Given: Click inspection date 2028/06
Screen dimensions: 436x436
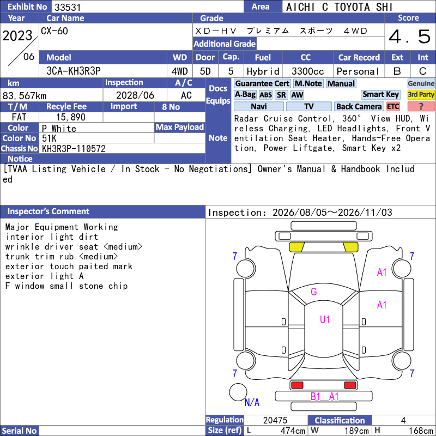Looking at the screenshot, I should [x=135, y=95].
